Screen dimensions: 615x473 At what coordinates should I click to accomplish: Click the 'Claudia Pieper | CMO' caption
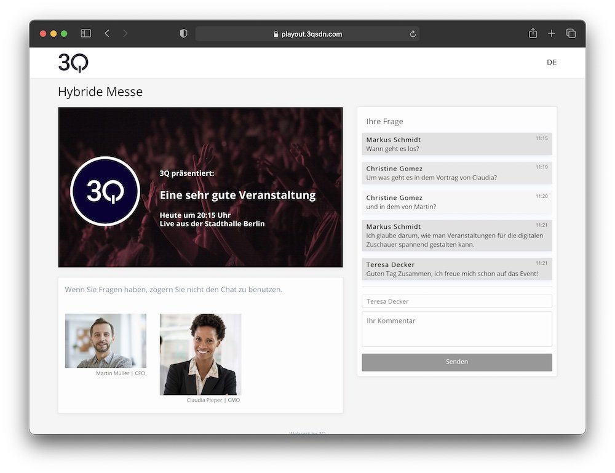point(213,400)
